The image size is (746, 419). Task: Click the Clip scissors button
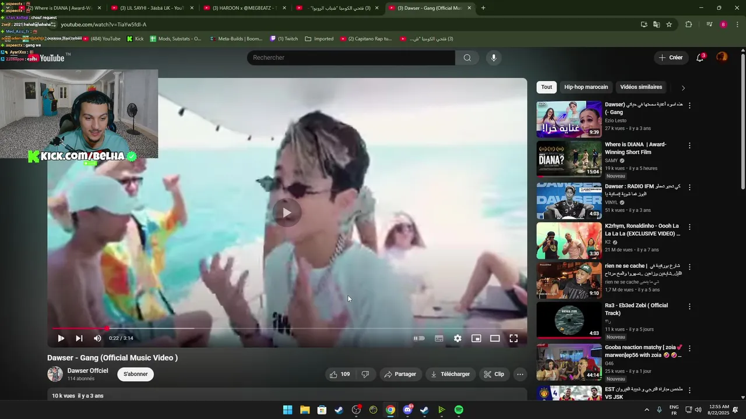click(494, 374)
